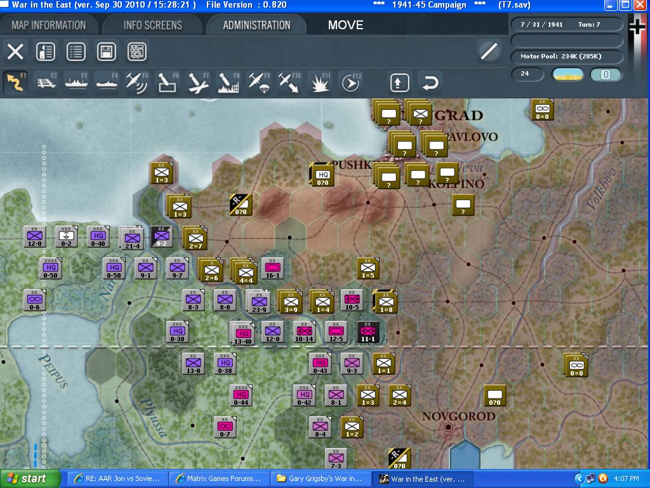Screen dimensions: 650x488
Task: Show battle sites explosion icon (F11)
Action: pos(320,82)
